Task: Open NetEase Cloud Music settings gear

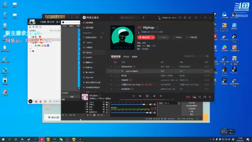Action: (x=185, y=18)
